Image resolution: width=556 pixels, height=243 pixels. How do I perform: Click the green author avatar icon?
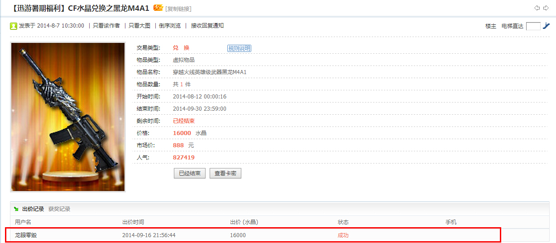point(14,26)
